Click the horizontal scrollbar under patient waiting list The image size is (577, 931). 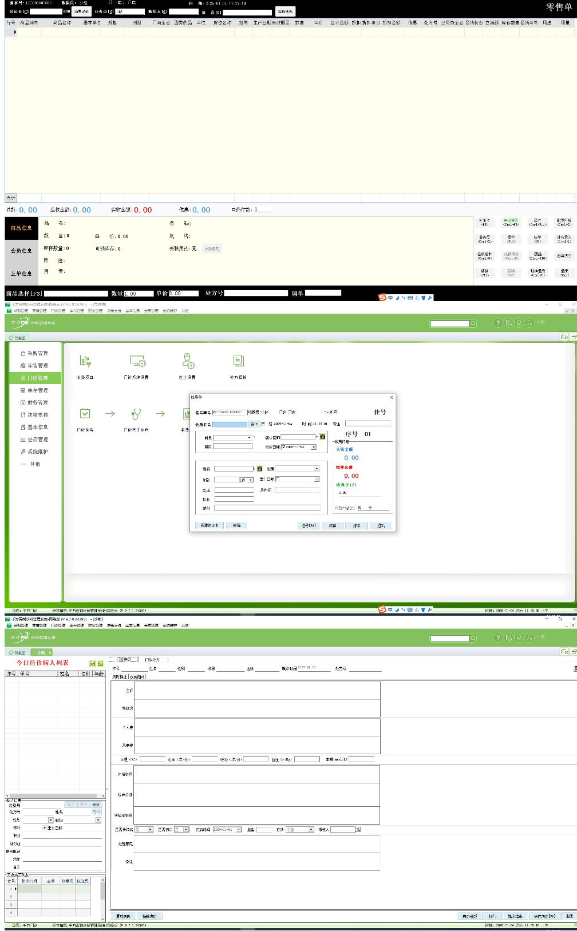click(x=54, y=796)
